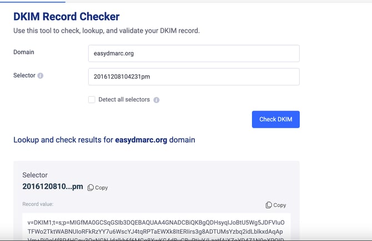This screenshot has width=372, height=241.
Task: Click the tool description text under heading
Action: (107, 31)
